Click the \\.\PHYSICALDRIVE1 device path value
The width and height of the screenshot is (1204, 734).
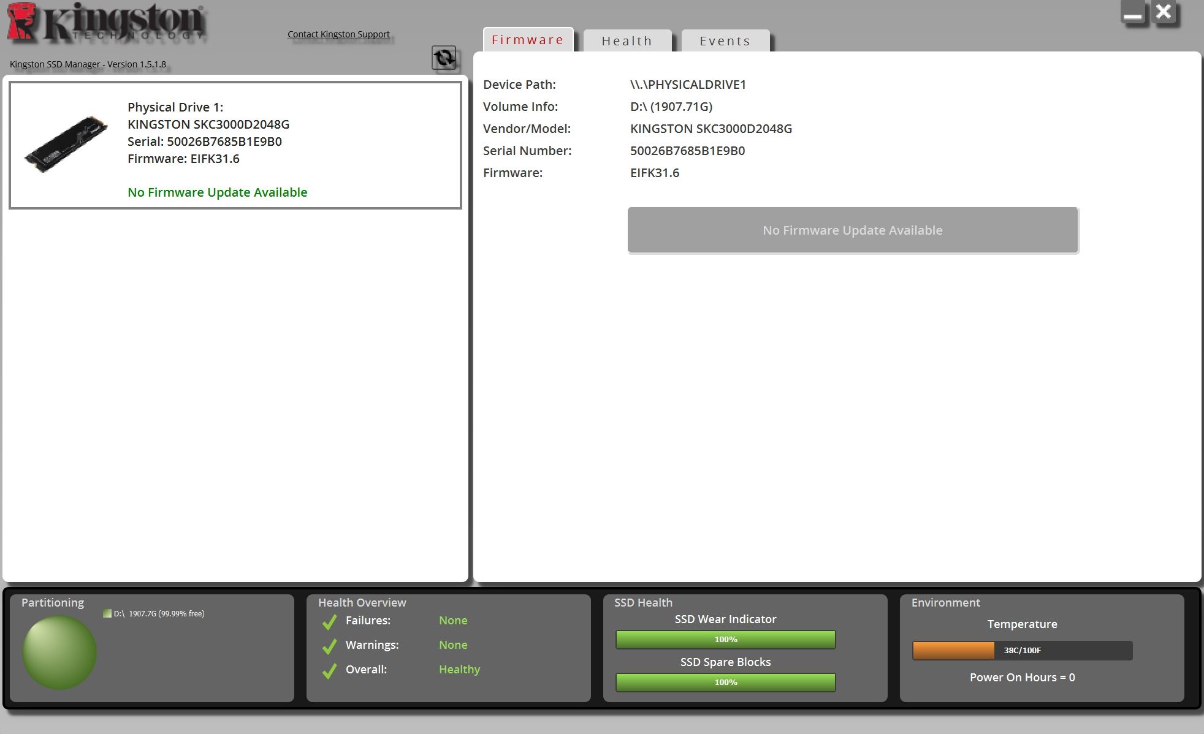click(688, 85)
